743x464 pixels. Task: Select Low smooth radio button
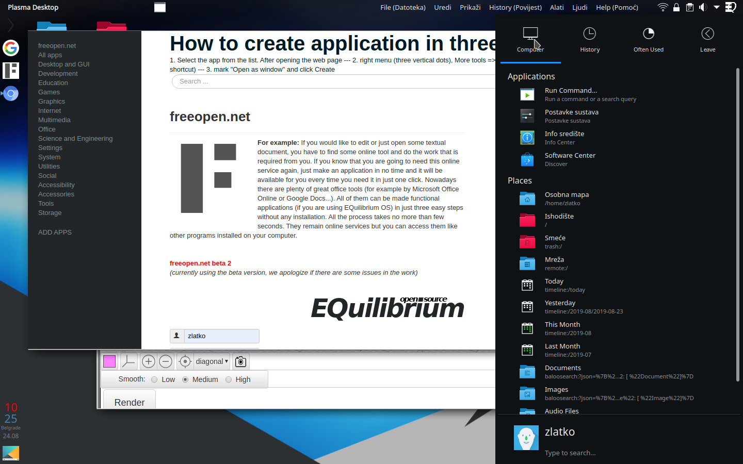coord(154,379)
